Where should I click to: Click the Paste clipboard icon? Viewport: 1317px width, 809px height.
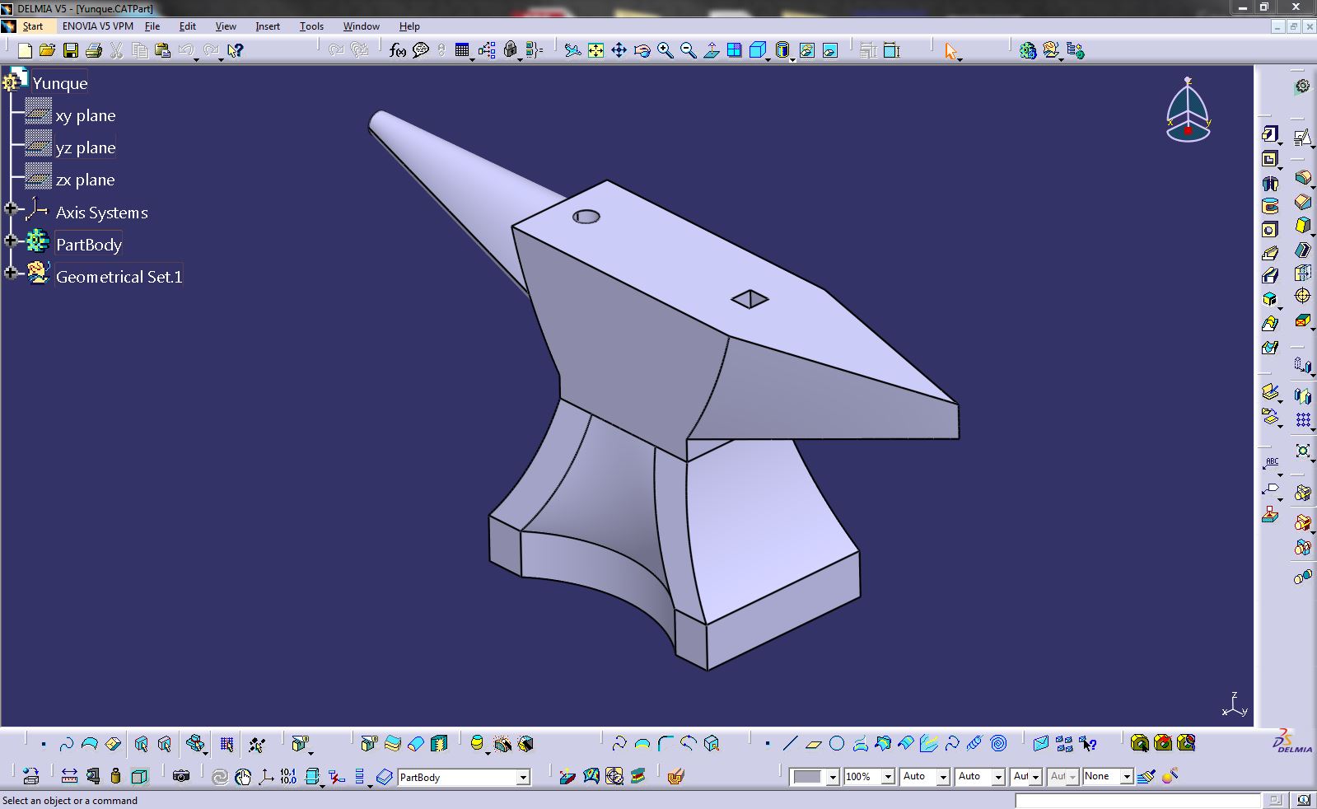point(163,50)
